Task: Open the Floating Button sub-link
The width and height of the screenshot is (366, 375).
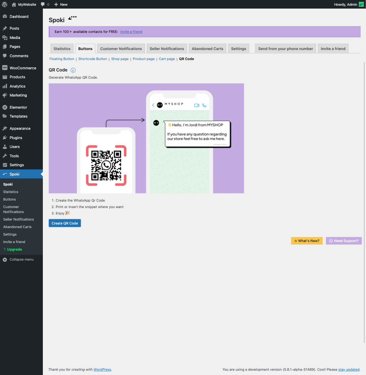Action: (x=62, y=59)
